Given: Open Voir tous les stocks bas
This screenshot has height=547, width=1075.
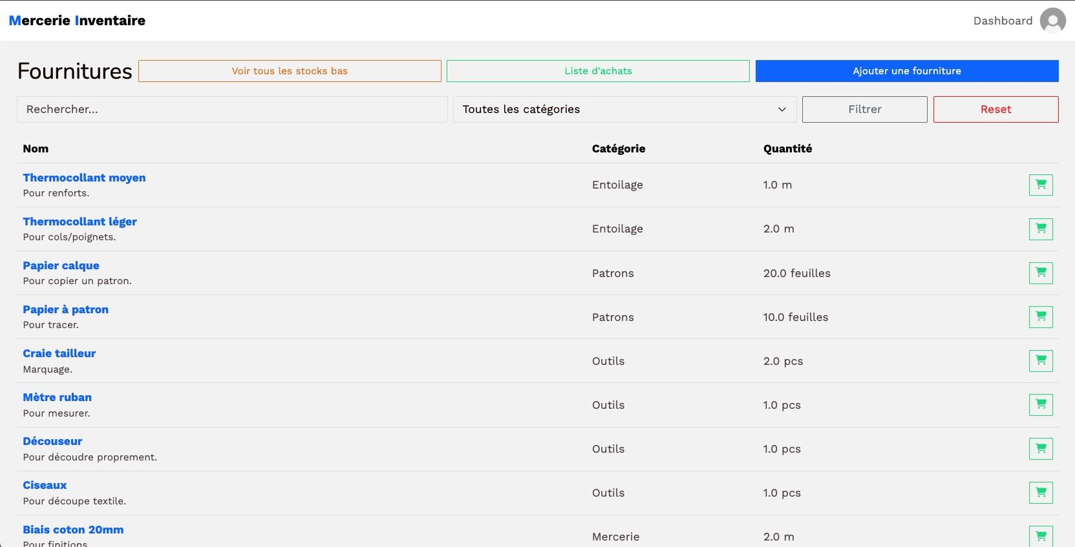Looking at the screenshot, I should 290,71.
